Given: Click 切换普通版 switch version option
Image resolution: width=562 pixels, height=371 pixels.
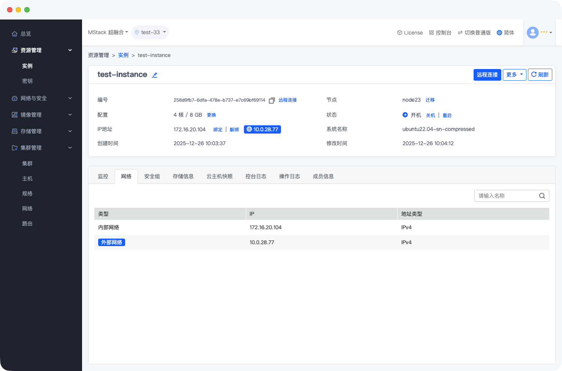Looking at the screenshot, I should (474, 33).
